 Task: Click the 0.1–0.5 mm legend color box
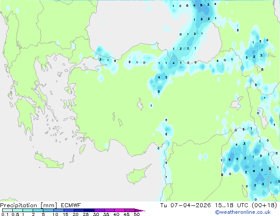(8, 210)
